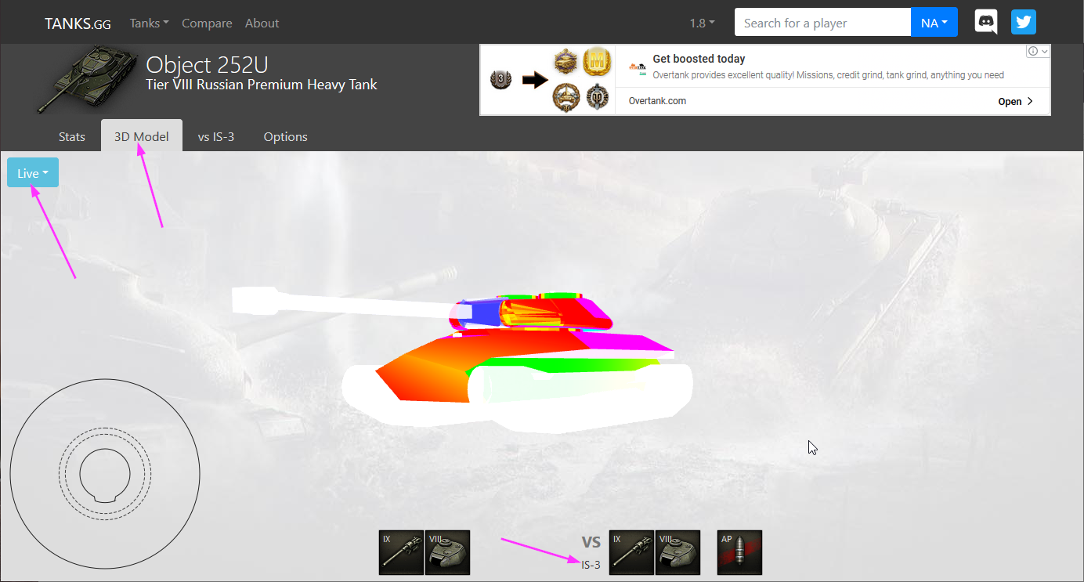Screen dimensions: 1084x582
Task: Click the 3D tank armor model
Action: [462, 358]
